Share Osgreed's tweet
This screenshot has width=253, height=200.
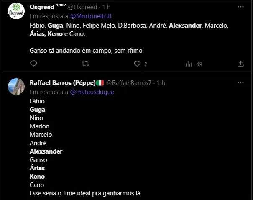[x=240, y=64]
